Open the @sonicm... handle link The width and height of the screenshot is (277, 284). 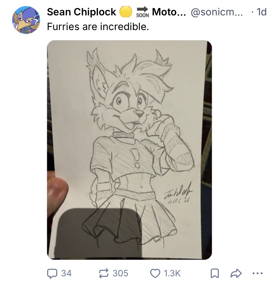click(x=217, y=12)
